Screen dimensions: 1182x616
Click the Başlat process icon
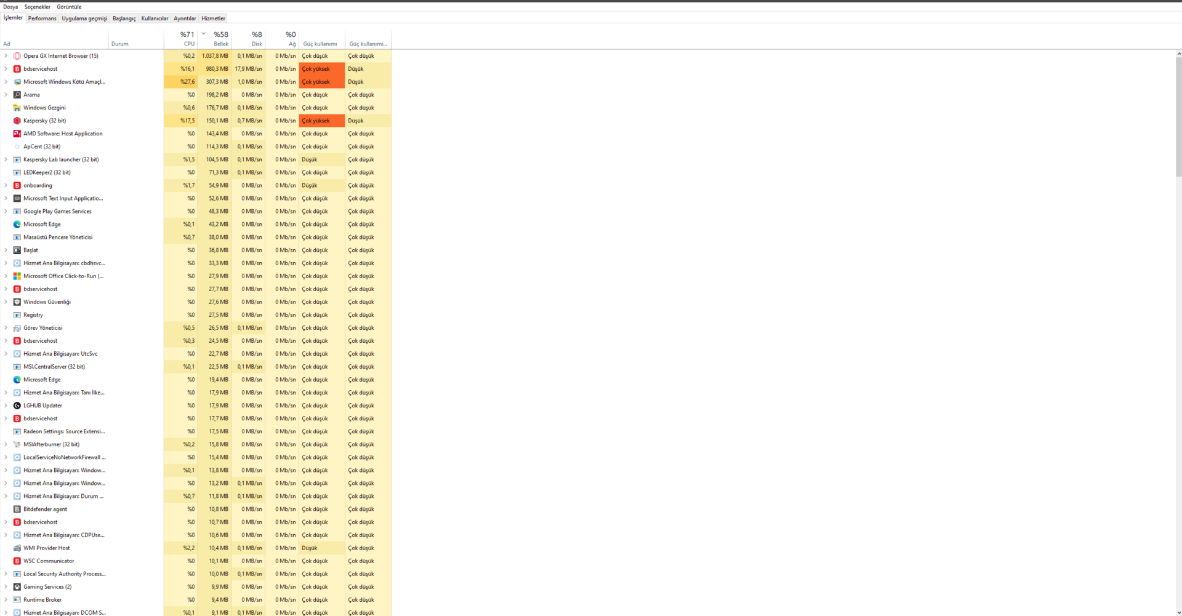point(17,250)
